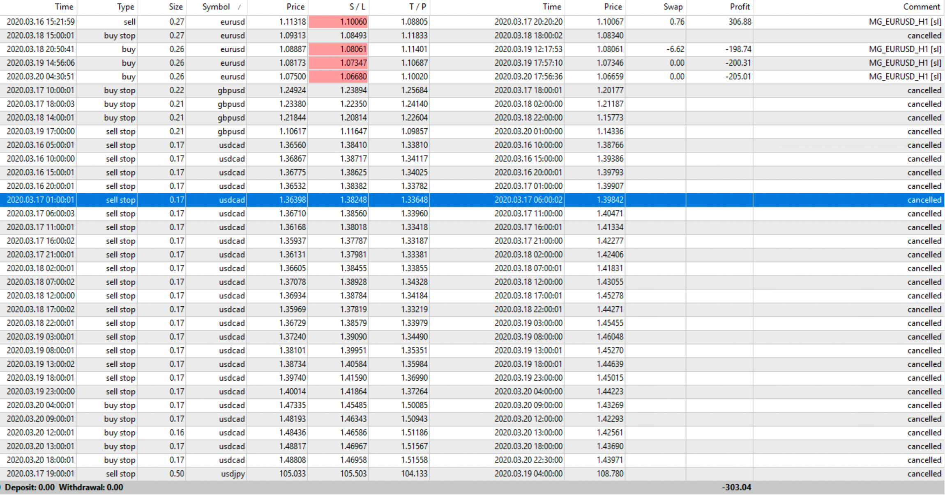945x495 pixels.
Task: Click the Swap column header
Action: [x=673, y=7]
